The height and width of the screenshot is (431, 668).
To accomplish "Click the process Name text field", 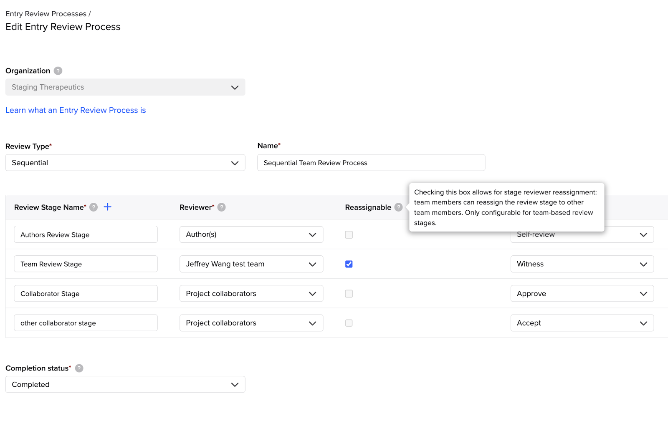I will tap(371, 163).
